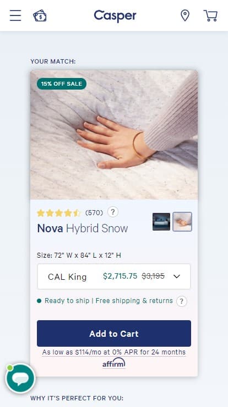Open the store locator pin icon

pos(185,15)
